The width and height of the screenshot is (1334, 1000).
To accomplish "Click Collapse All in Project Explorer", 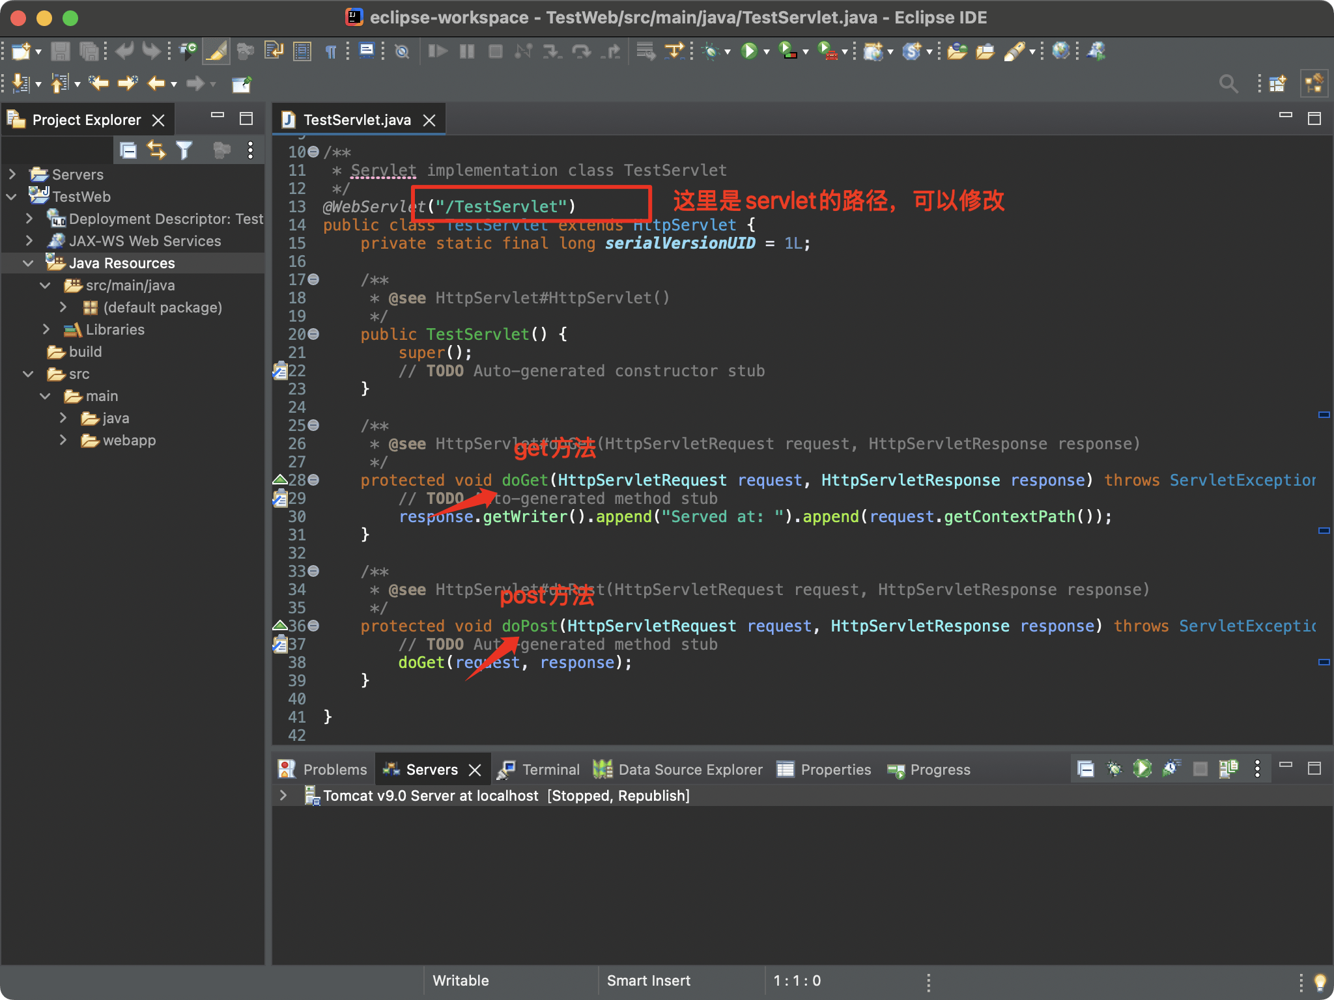I will 128,150.
